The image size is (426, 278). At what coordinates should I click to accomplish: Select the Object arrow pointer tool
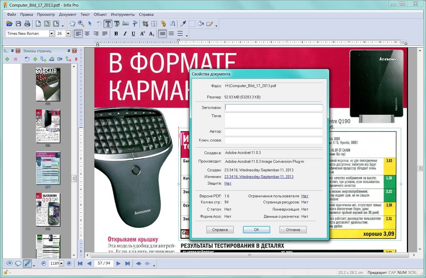90,24
